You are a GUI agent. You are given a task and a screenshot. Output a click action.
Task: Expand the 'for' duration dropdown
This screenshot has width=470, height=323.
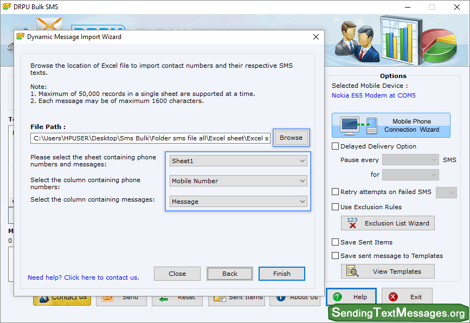410,175
